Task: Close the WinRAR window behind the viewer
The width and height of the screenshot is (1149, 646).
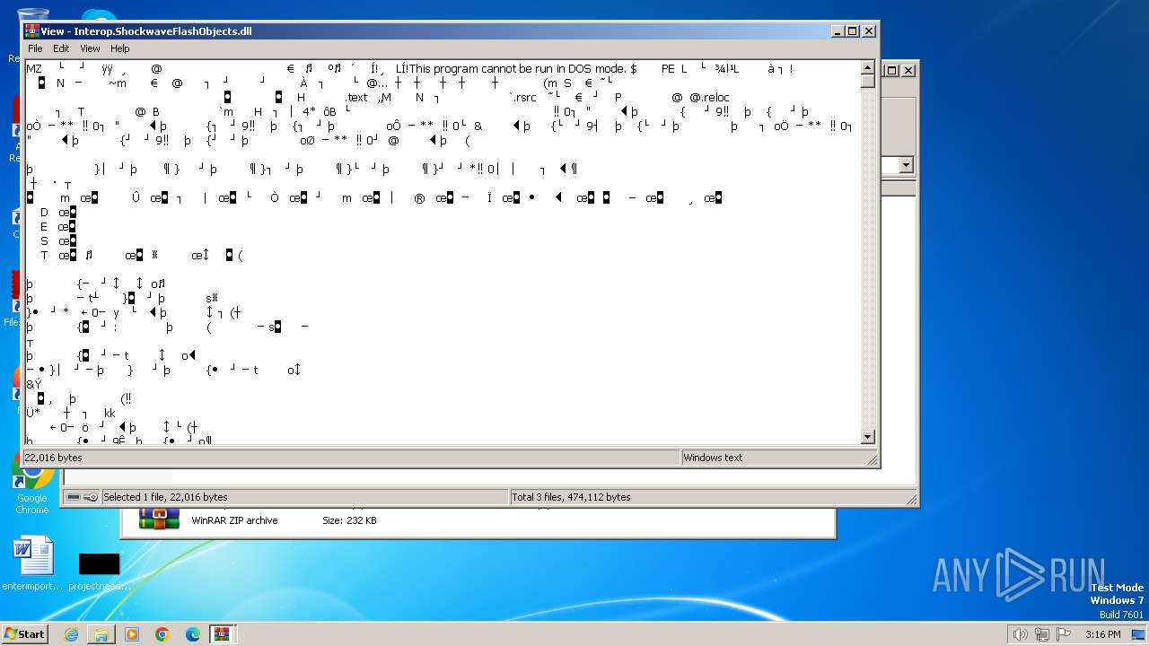Action: (908, 70)
